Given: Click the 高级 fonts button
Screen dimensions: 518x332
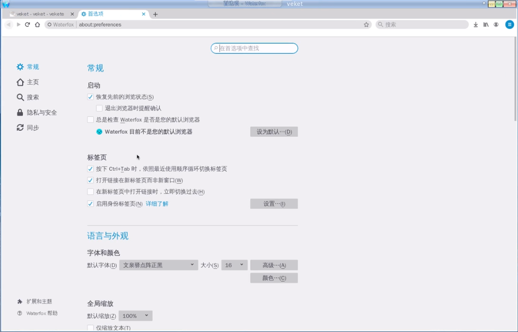Looking at the screenshot, I should [x=274, y=265].
